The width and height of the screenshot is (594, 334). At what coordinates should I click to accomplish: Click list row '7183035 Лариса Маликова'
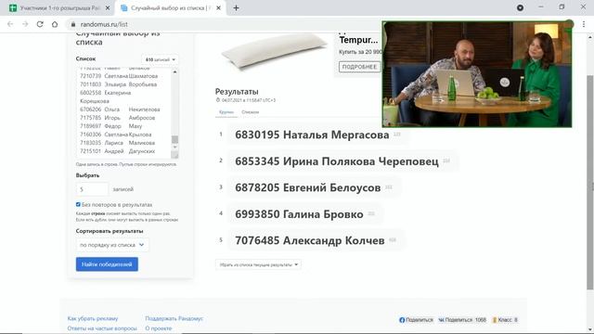118,143
